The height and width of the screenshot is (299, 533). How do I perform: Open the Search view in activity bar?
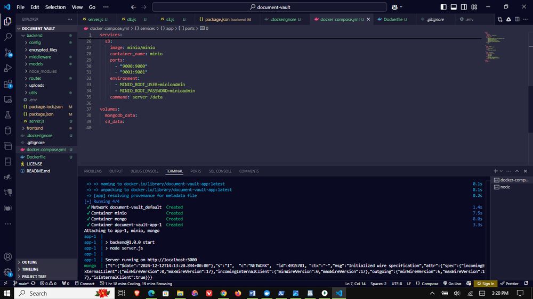tap(8, 37)
